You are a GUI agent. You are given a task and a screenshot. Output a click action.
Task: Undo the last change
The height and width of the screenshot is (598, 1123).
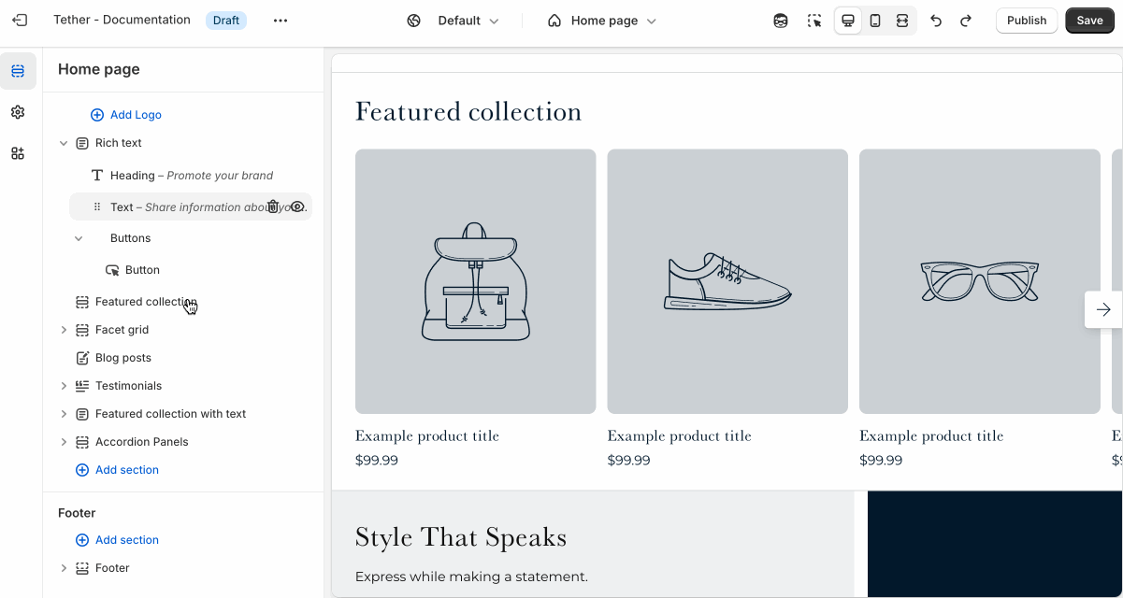click(x=936, y=21)
